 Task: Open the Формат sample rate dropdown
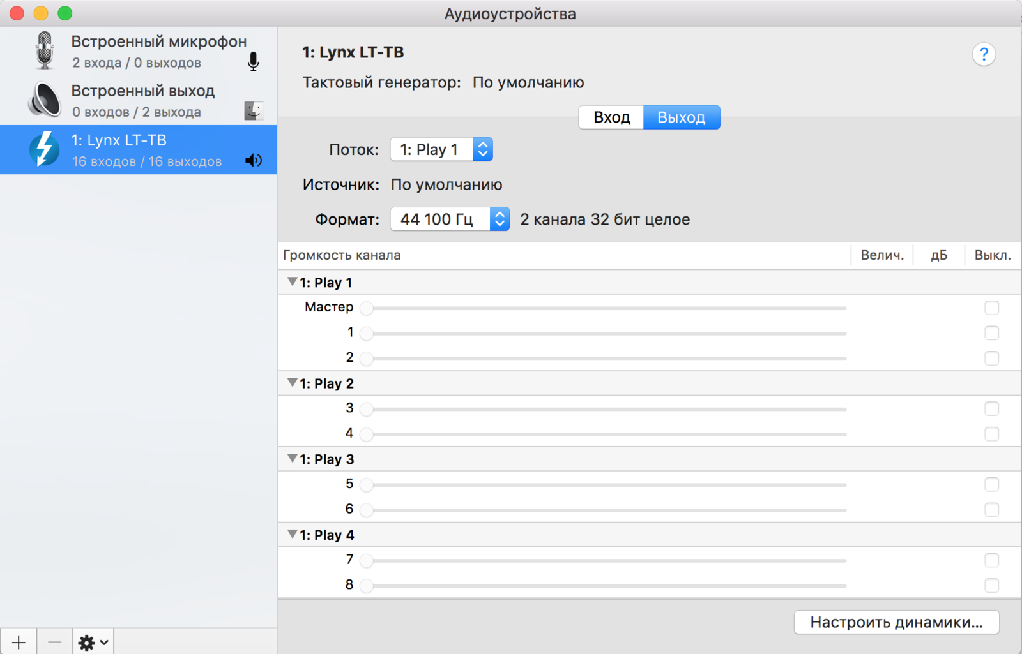coord(450,219)
